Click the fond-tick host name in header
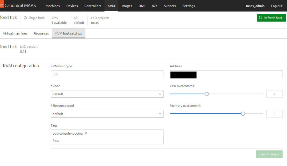The width and height of the screenshot is (287, 166). (x=8, y=17)
